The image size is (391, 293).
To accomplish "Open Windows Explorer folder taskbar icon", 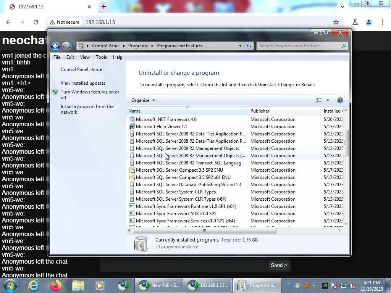I will click(x=78, y=285).
